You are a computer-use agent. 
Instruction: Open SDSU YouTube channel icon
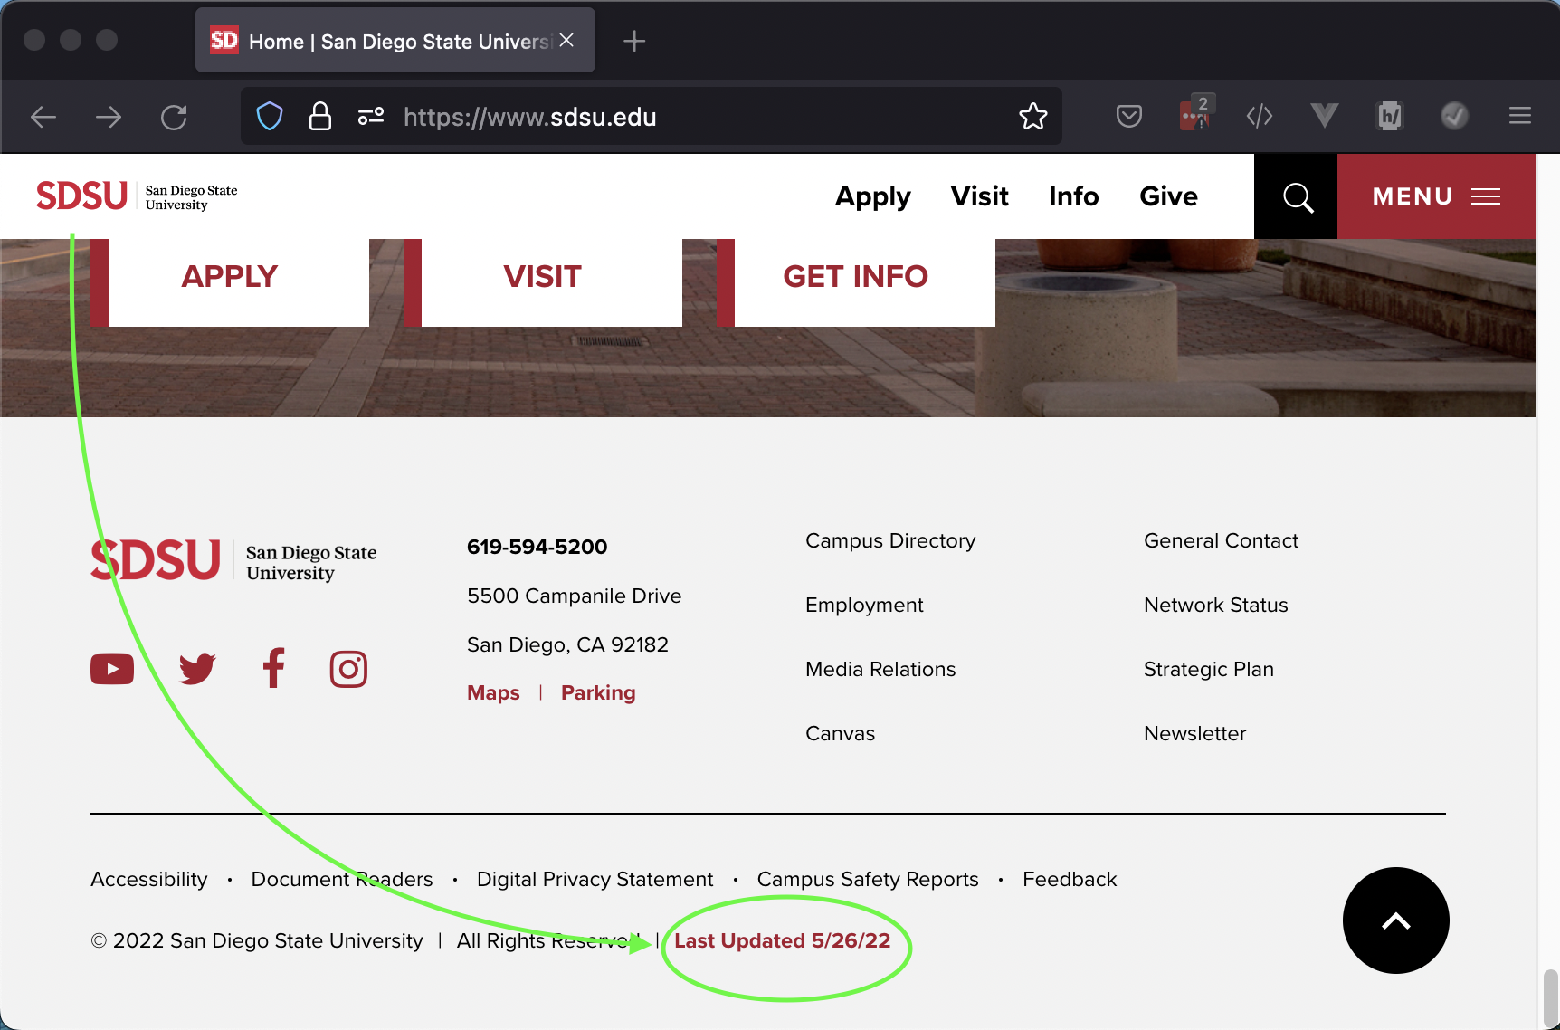[x=112, y=670]
